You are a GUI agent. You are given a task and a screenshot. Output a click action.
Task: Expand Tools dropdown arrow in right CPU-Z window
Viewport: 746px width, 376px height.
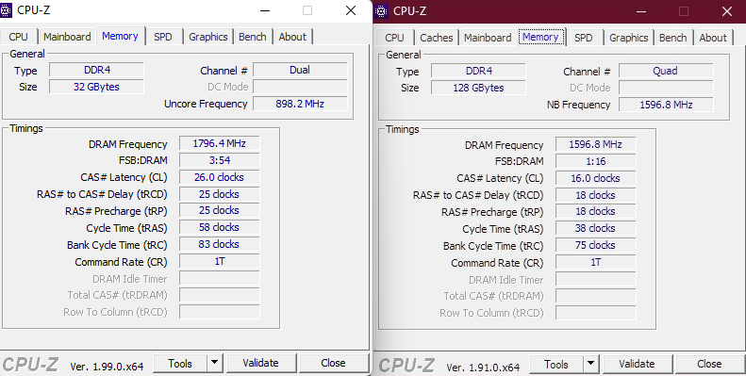click(x=591, y=364)
